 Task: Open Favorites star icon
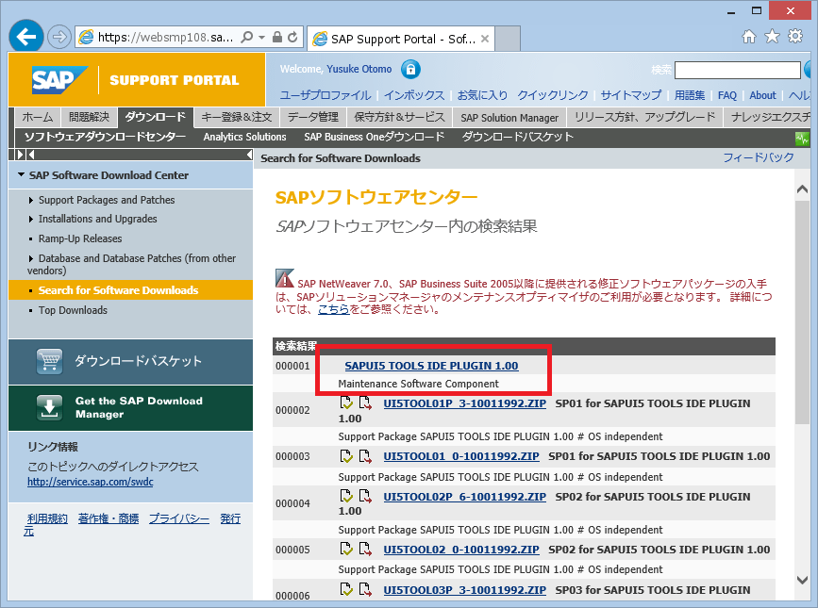tap(772, 37)
